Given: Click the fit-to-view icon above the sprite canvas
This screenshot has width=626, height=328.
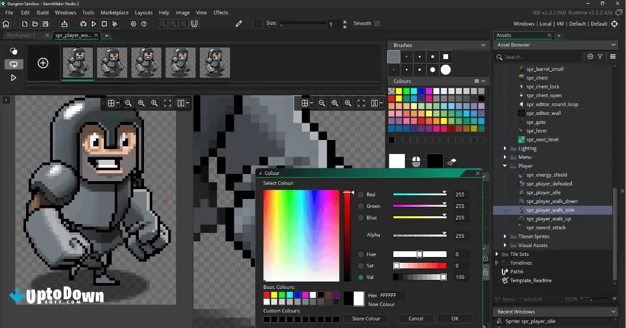Looking at the screenshot, I should coord(167,103).
